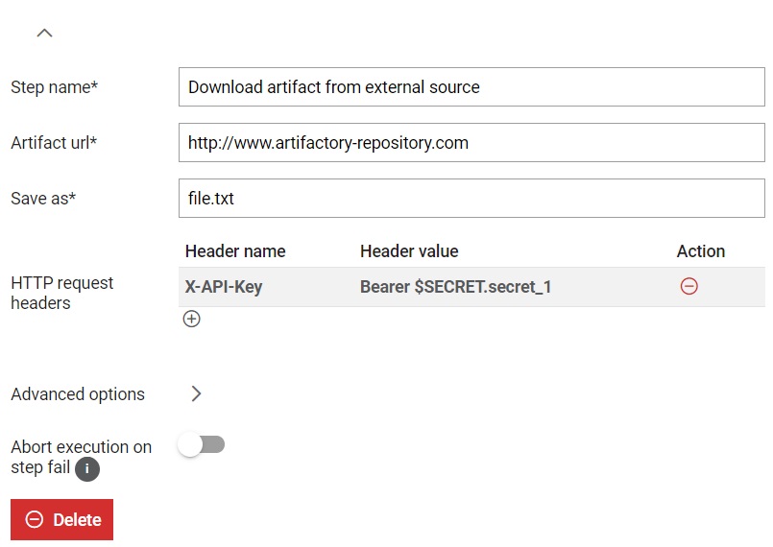Click the Step name* label
This screenshot has width=773, height=547.
[54, 87]
